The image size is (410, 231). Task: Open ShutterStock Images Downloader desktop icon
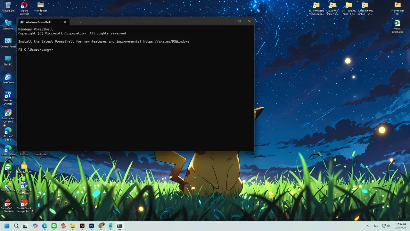tap(24, 206)
